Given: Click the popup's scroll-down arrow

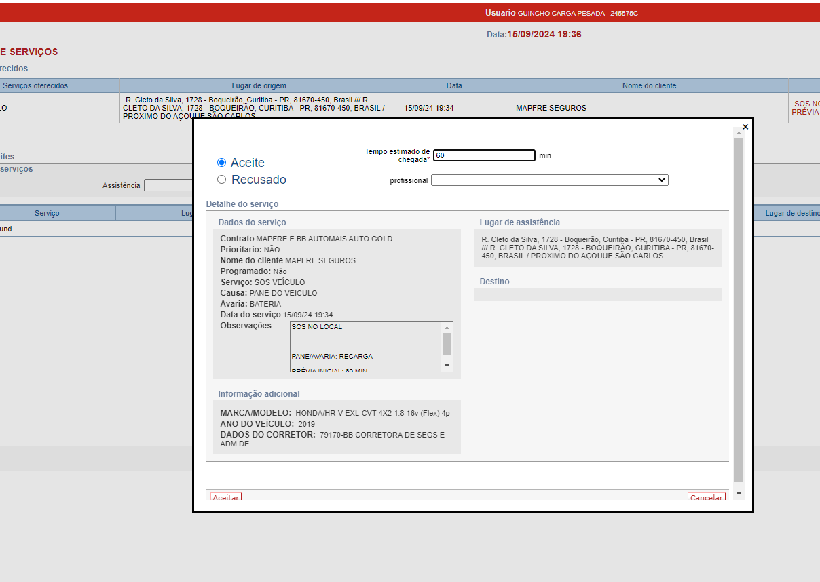Looking at the screenshot, I should click(x=739, y=493).
